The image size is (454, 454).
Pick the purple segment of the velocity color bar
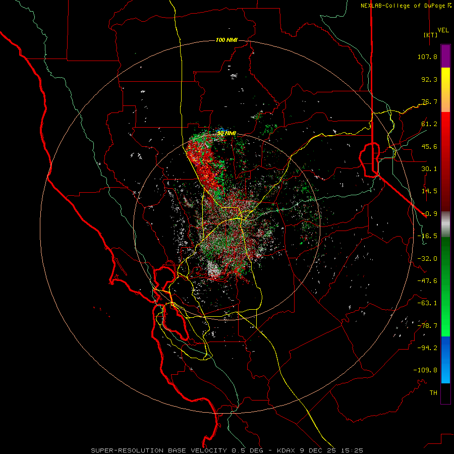point(445,56)
